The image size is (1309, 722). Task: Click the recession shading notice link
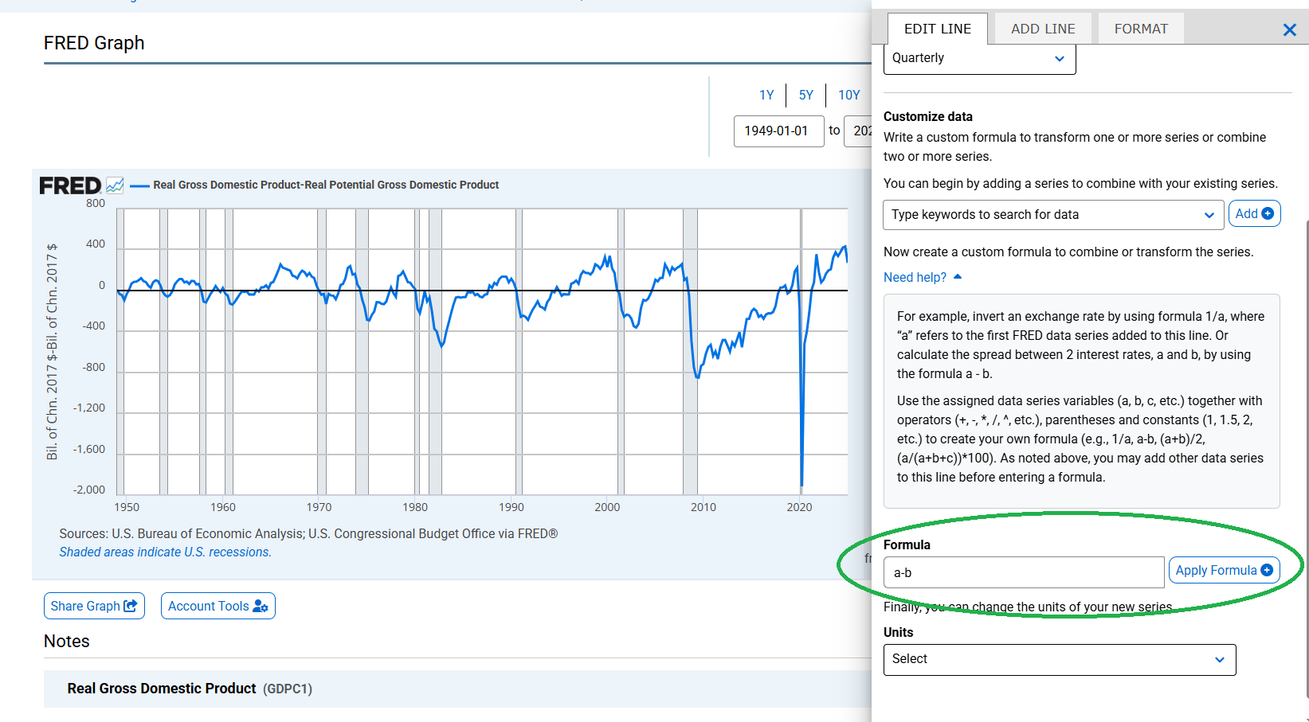click(165, 552)
